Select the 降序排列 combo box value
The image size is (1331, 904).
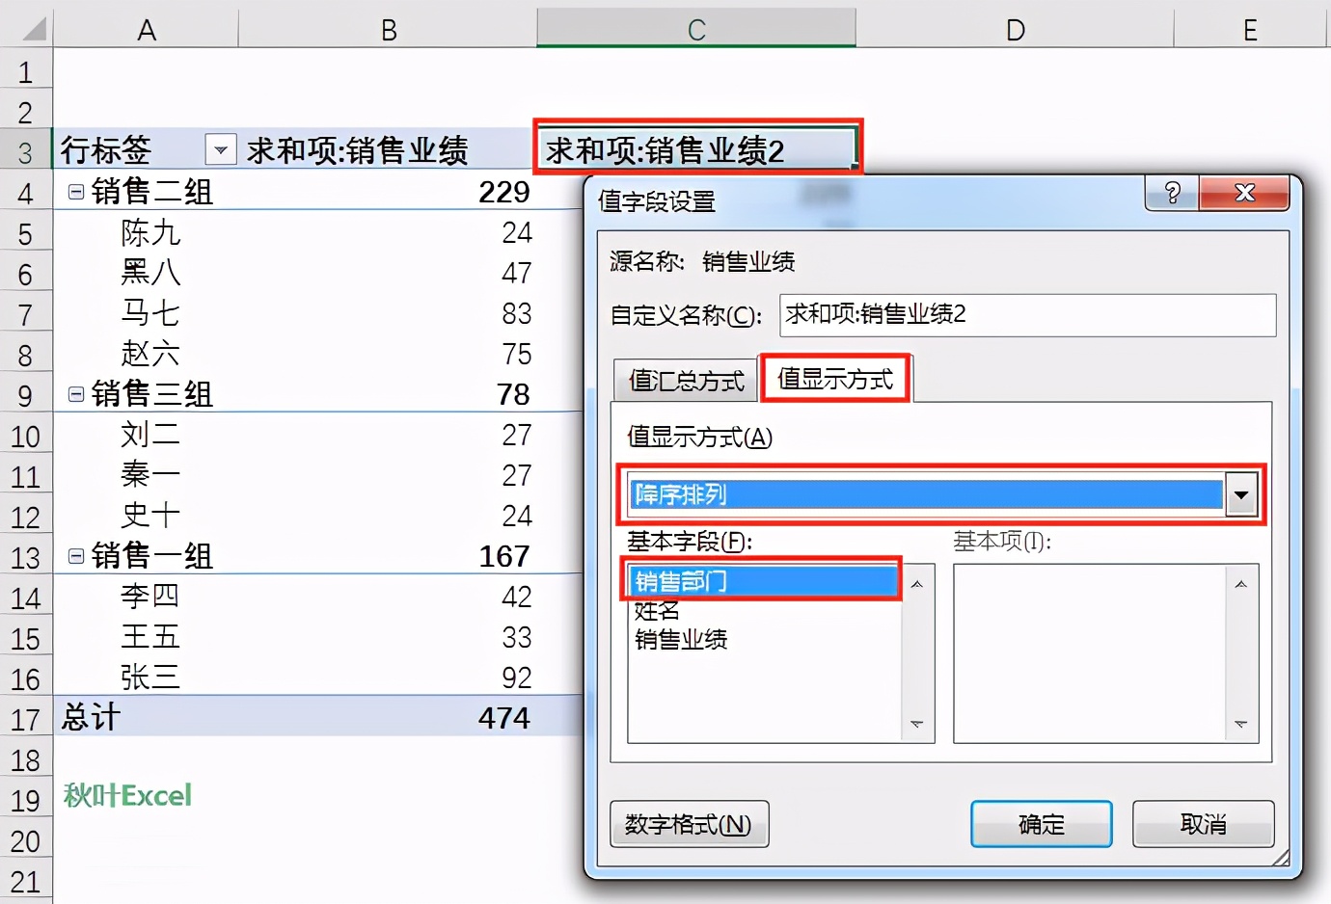point(926,494)
